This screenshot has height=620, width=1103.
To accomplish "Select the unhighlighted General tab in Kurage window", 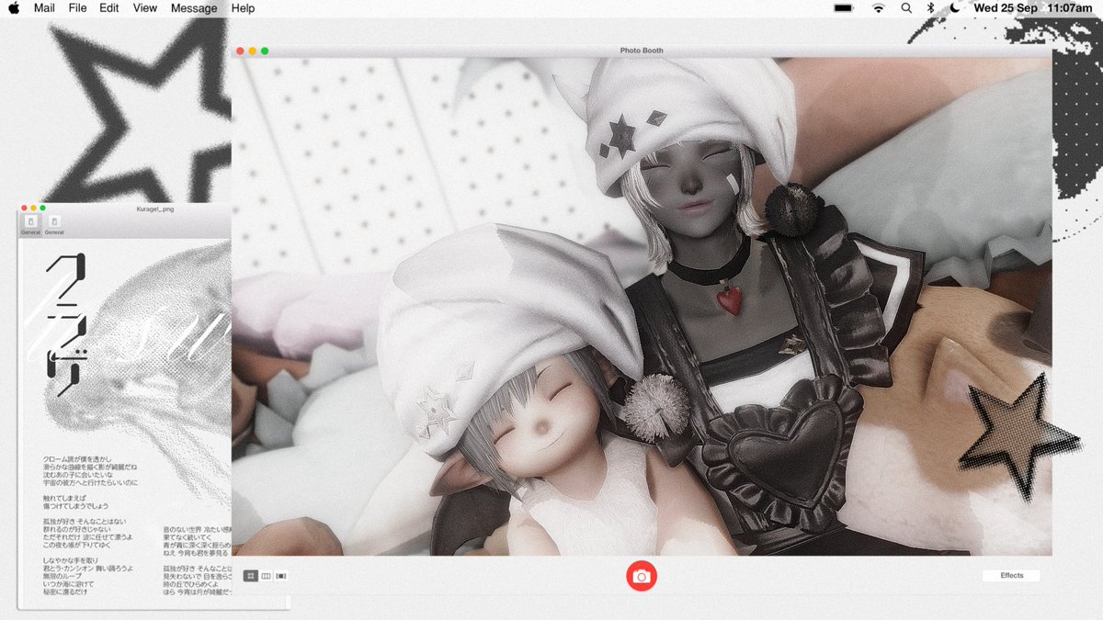I will (x=54, y=224).
